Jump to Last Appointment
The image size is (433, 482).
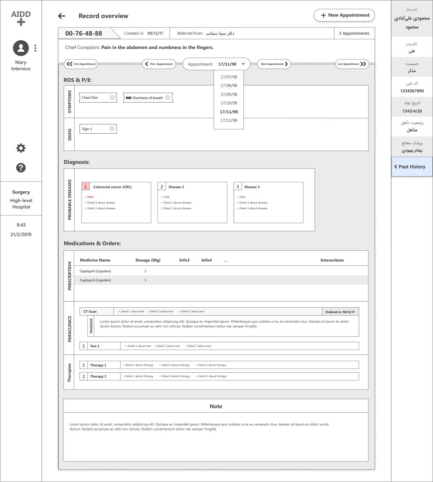coord(353,64)
